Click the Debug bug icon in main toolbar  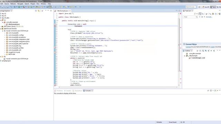tap(15, 7)
